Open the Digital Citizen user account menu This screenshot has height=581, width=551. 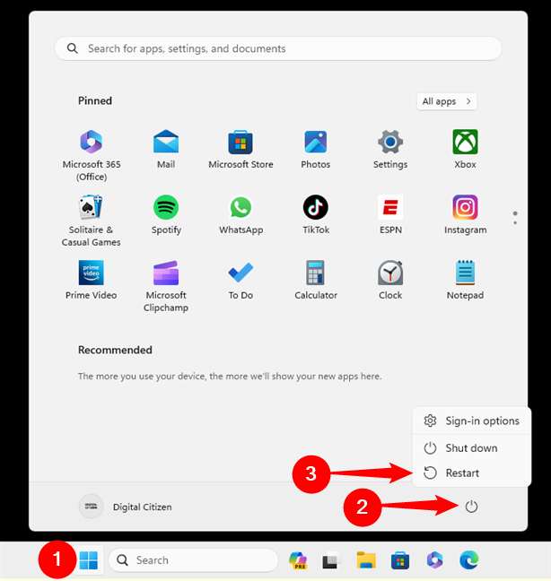(x=126, y=507)
